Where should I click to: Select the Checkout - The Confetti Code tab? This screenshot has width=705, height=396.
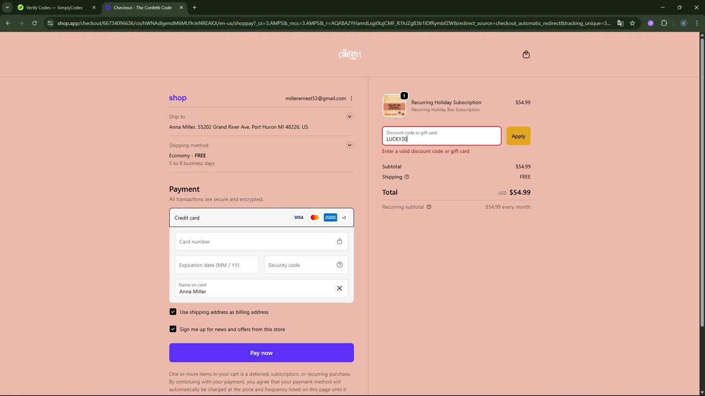pyautogui.click(x=144, y=8)
